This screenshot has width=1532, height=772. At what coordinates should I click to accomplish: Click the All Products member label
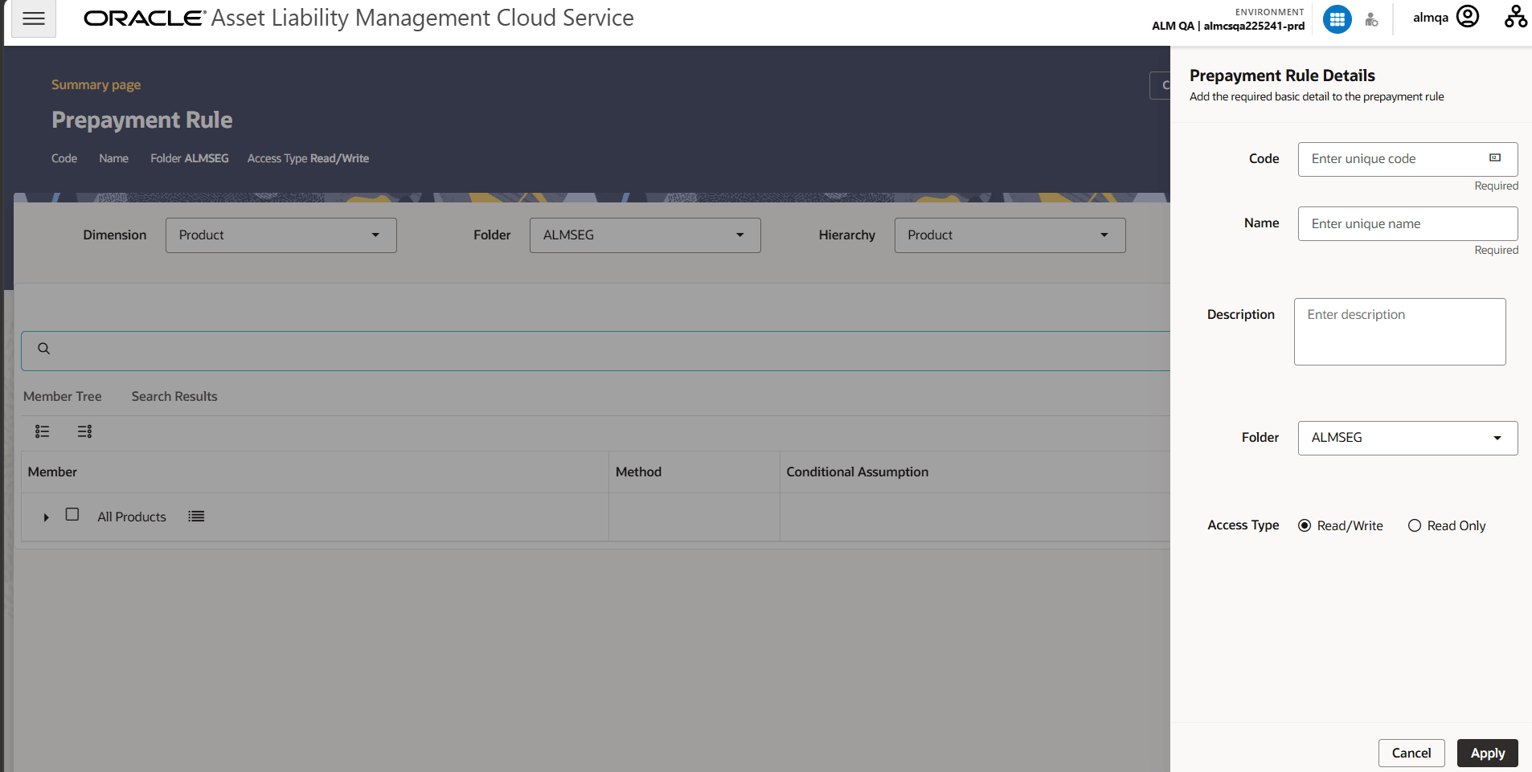point(132,517)
